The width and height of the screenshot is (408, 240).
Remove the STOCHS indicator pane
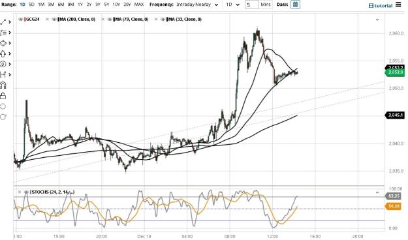click(x=19, y=192)
